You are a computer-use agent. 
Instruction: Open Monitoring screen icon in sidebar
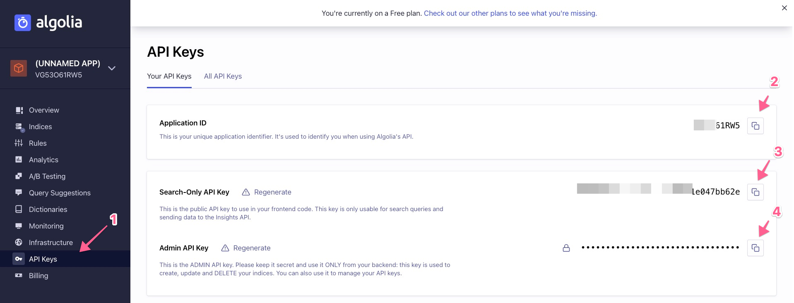19,226
